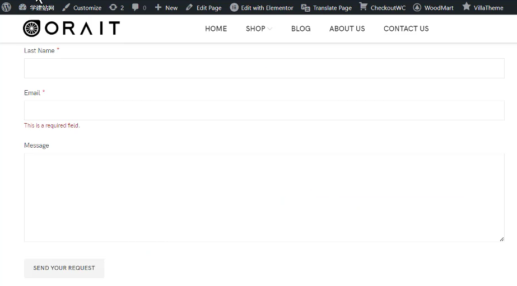Click 'This is a required field.' text
The height and width of the screenshot is (286, 517).
[x=52, y=125]
